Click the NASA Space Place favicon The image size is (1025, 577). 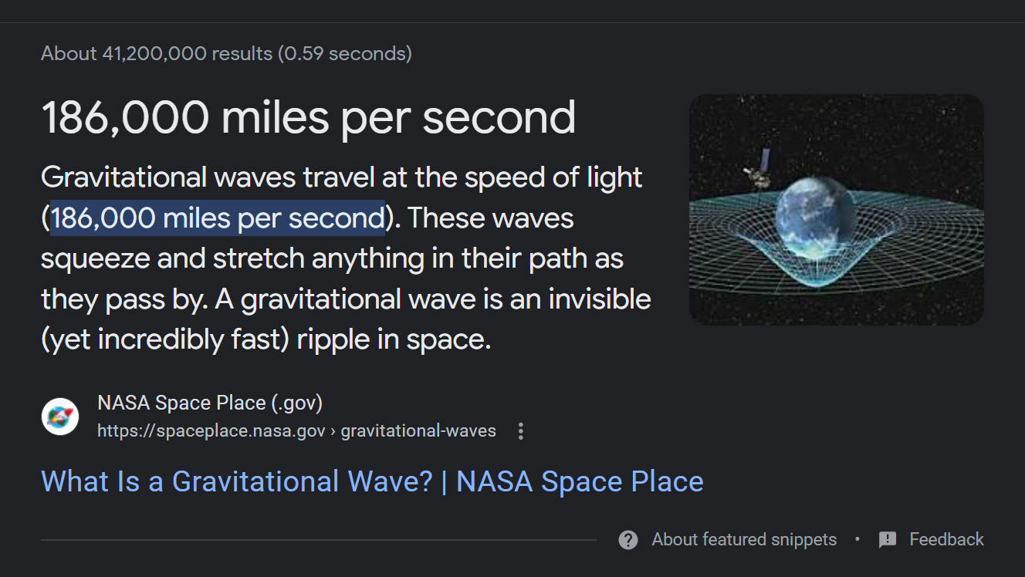60,417
